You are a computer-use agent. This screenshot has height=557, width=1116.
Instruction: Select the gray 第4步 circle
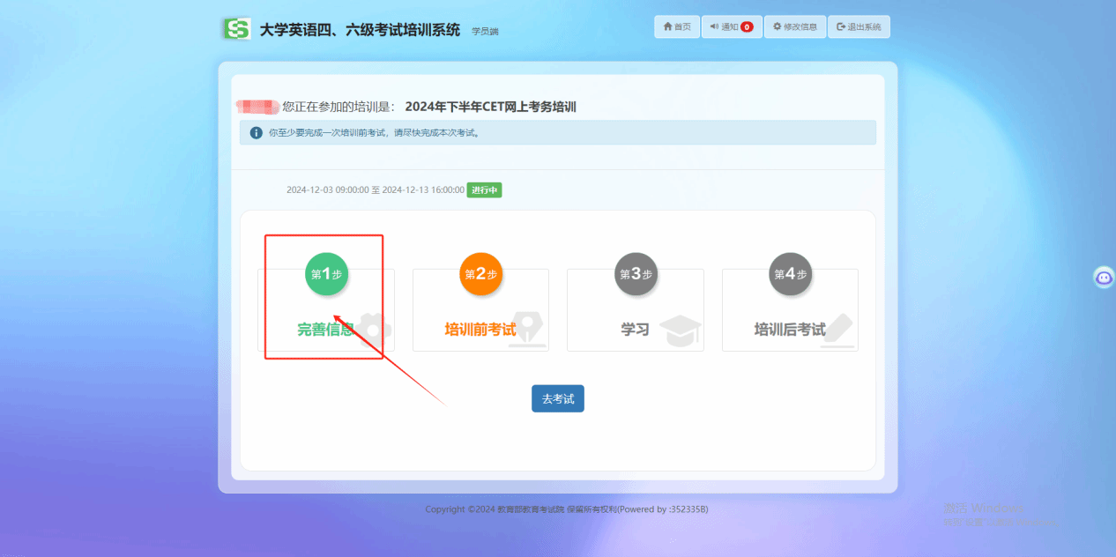(x=790, y=274)
